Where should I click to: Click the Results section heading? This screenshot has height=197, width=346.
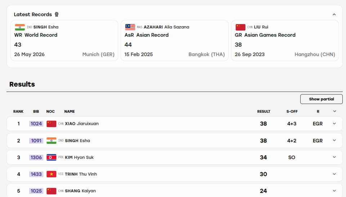(22, 84)
